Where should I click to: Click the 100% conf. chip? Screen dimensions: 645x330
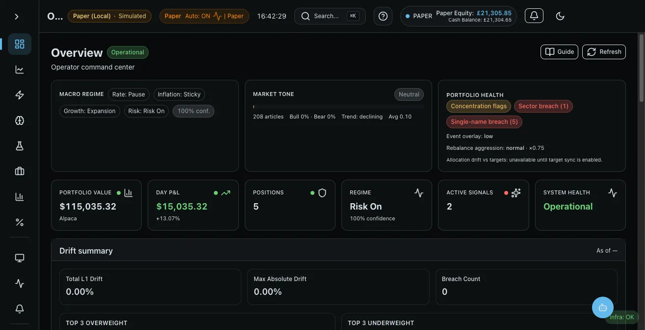(x=193, y=111)
